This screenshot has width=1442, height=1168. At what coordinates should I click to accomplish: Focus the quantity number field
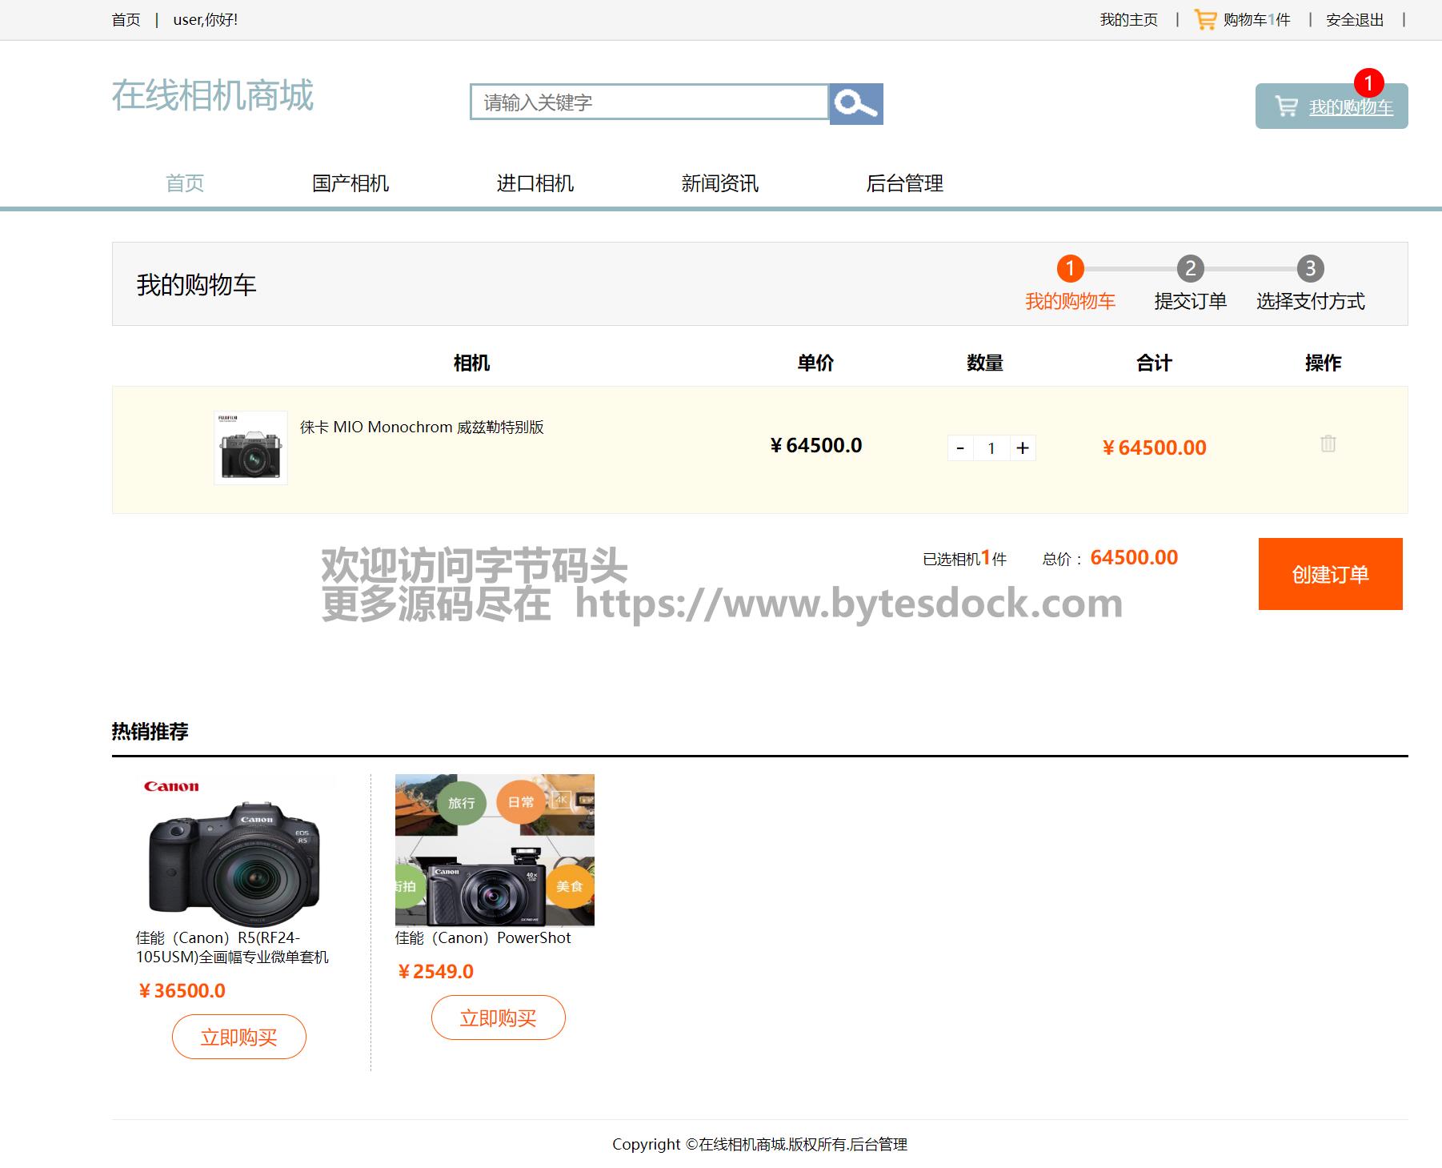[991, 448]
